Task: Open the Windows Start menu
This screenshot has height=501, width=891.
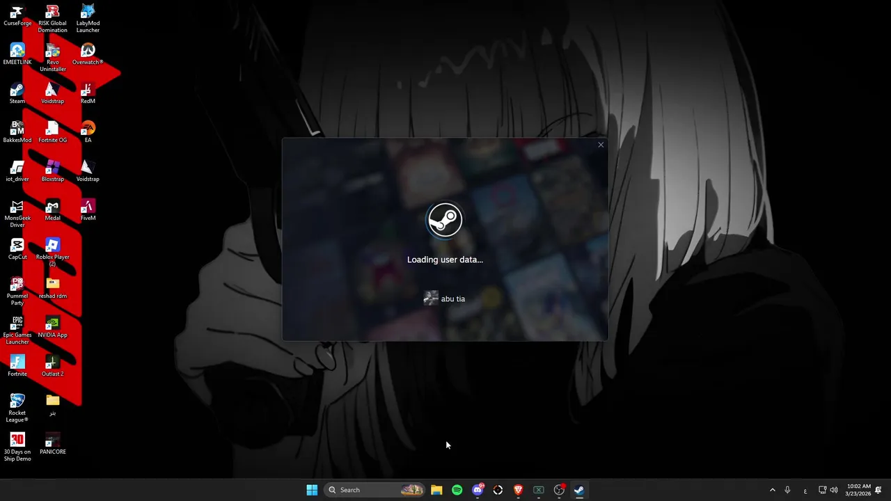Action: (312, 490)
